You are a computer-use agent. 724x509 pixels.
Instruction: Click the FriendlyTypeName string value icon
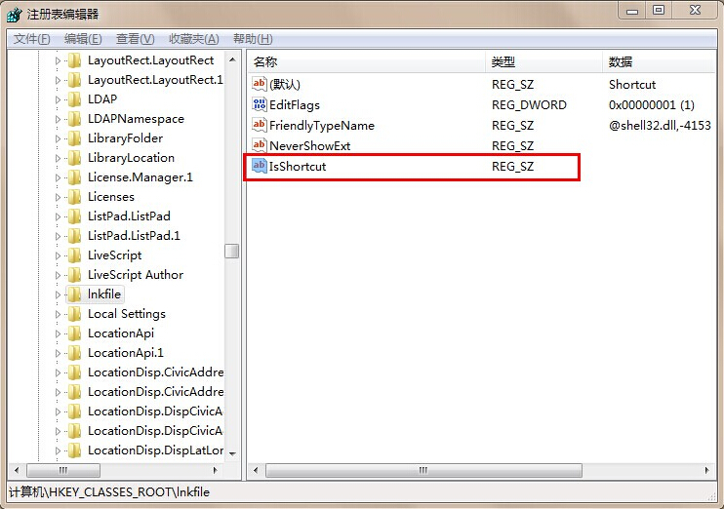coord(260,125)
